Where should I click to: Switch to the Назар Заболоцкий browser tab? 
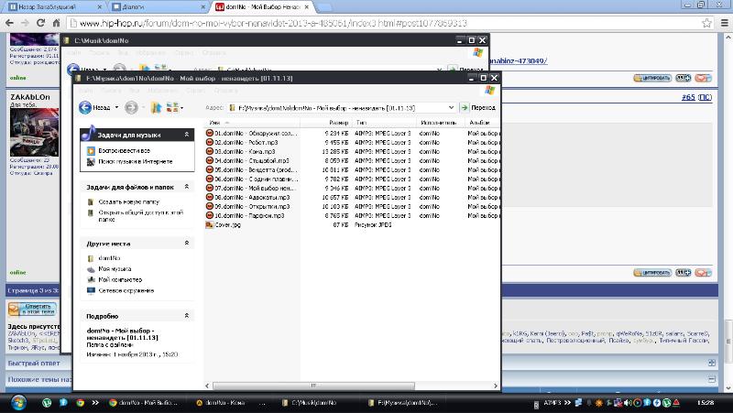tap(54, 7)
